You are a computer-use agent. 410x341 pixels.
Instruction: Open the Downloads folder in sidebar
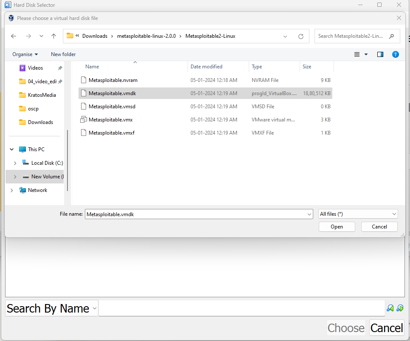[x=36, y=122]
